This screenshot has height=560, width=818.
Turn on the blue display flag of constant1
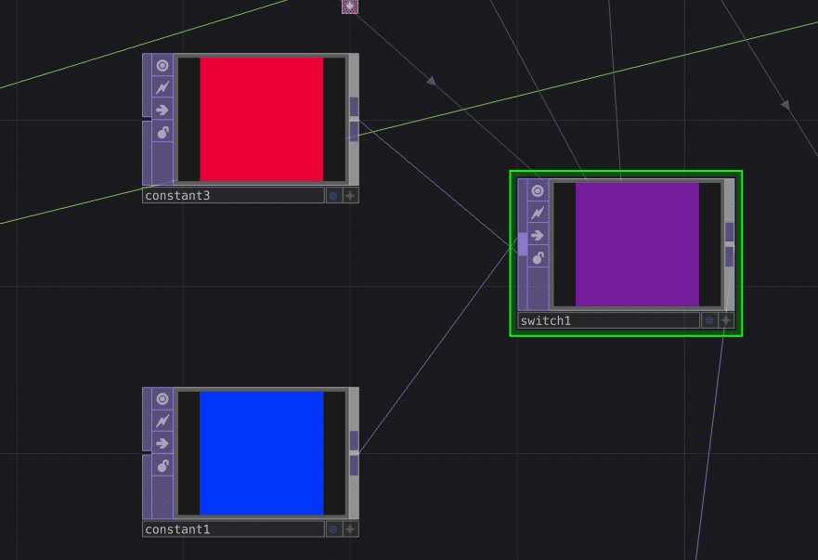click(333, 529)
